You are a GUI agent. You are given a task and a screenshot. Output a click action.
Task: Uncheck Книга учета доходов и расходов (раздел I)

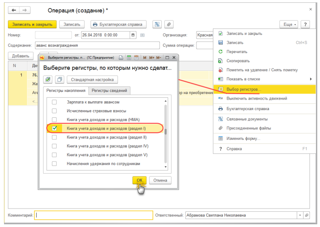[54, 129]
